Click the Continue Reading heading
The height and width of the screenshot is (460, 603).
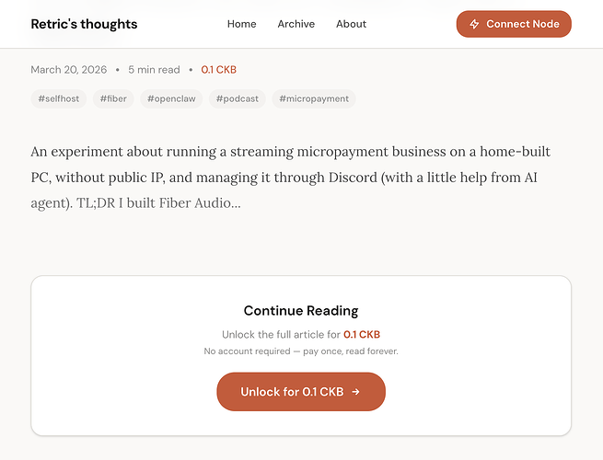300,311
